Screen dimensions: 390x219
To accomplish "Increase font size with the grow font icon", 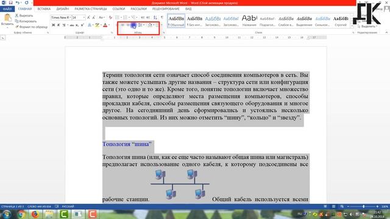I will (x=88, y=18).
